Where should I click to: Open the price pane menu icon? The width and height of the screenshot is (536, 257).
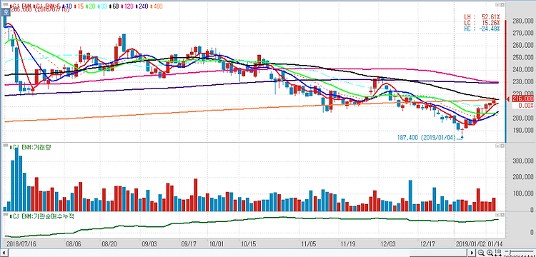6,4
